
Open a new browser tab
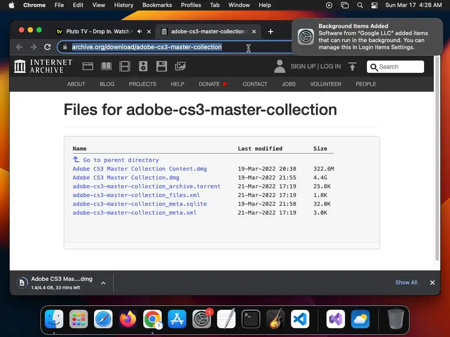271,32
